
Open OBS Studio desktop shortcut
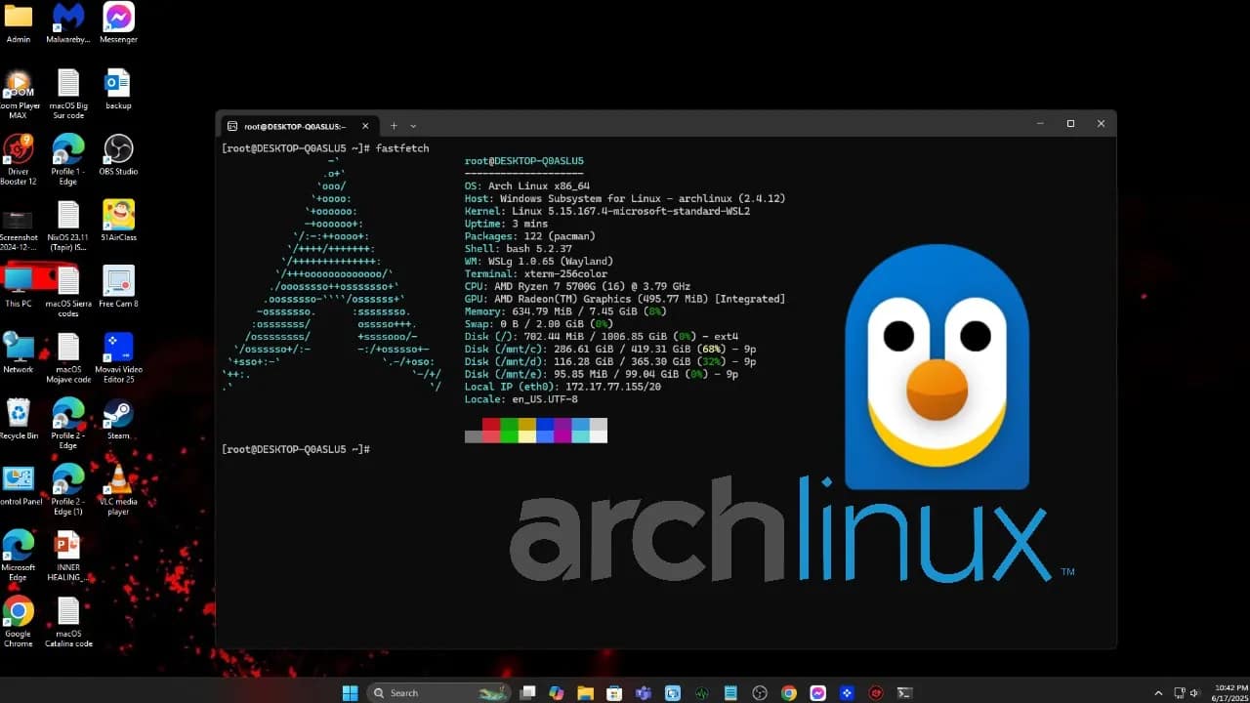pyautogui.click(x=118, y=150)
